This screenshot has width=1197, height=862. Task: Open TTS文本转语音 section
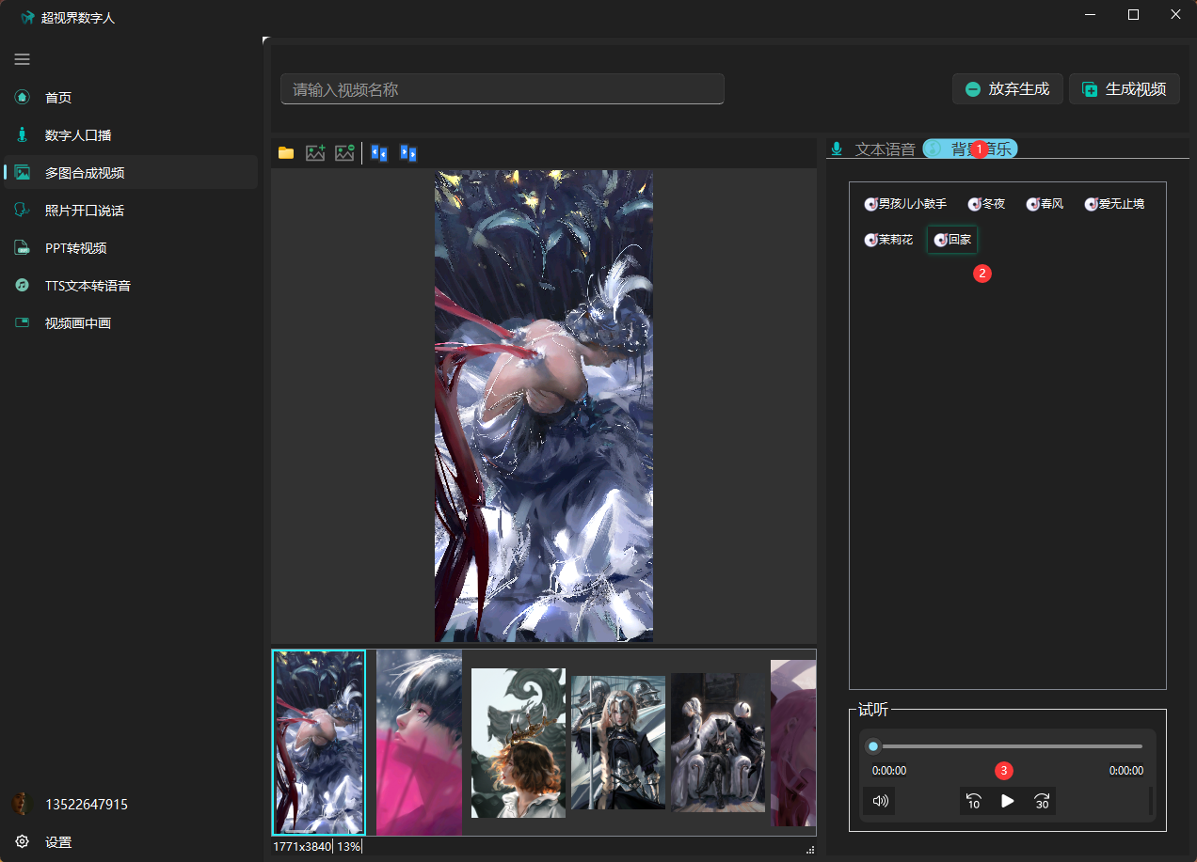coord(131,285)
